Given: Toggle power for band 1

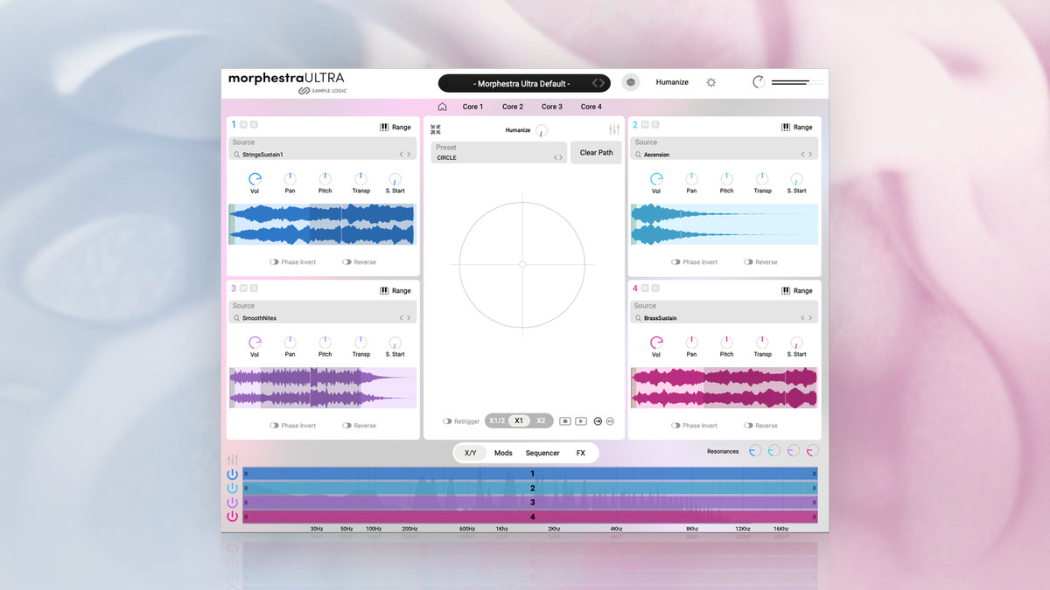Looking at the screenshot, I should click(232, 474).
